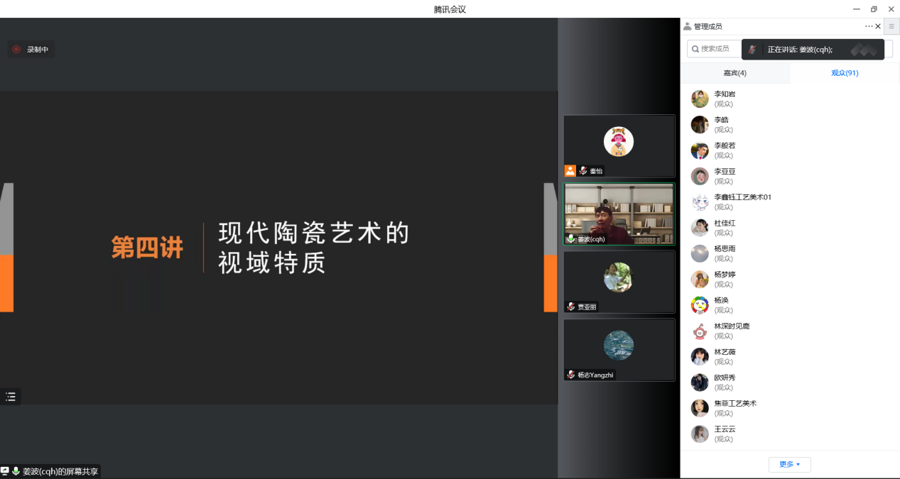Image resolution: width=900 pixels, height=479 pixels.
Task: Click 杨涣's avatar in the audience list
Action: 700,305
